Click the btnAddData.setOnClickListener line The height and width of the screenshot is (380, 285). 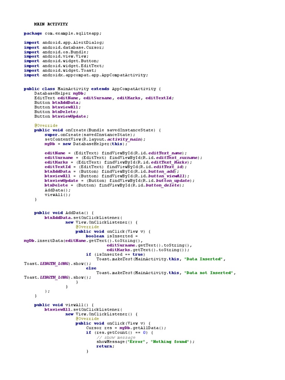pos(83,218)
